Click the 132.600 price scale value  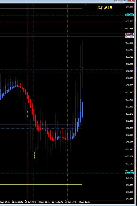[x=129, y=78]
